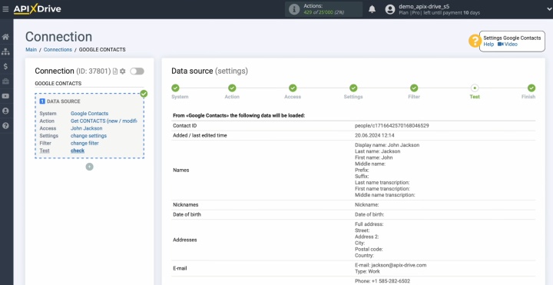Click the orange question mark help icon
This screenshot has height=285, width=553.
click(475, 41)
